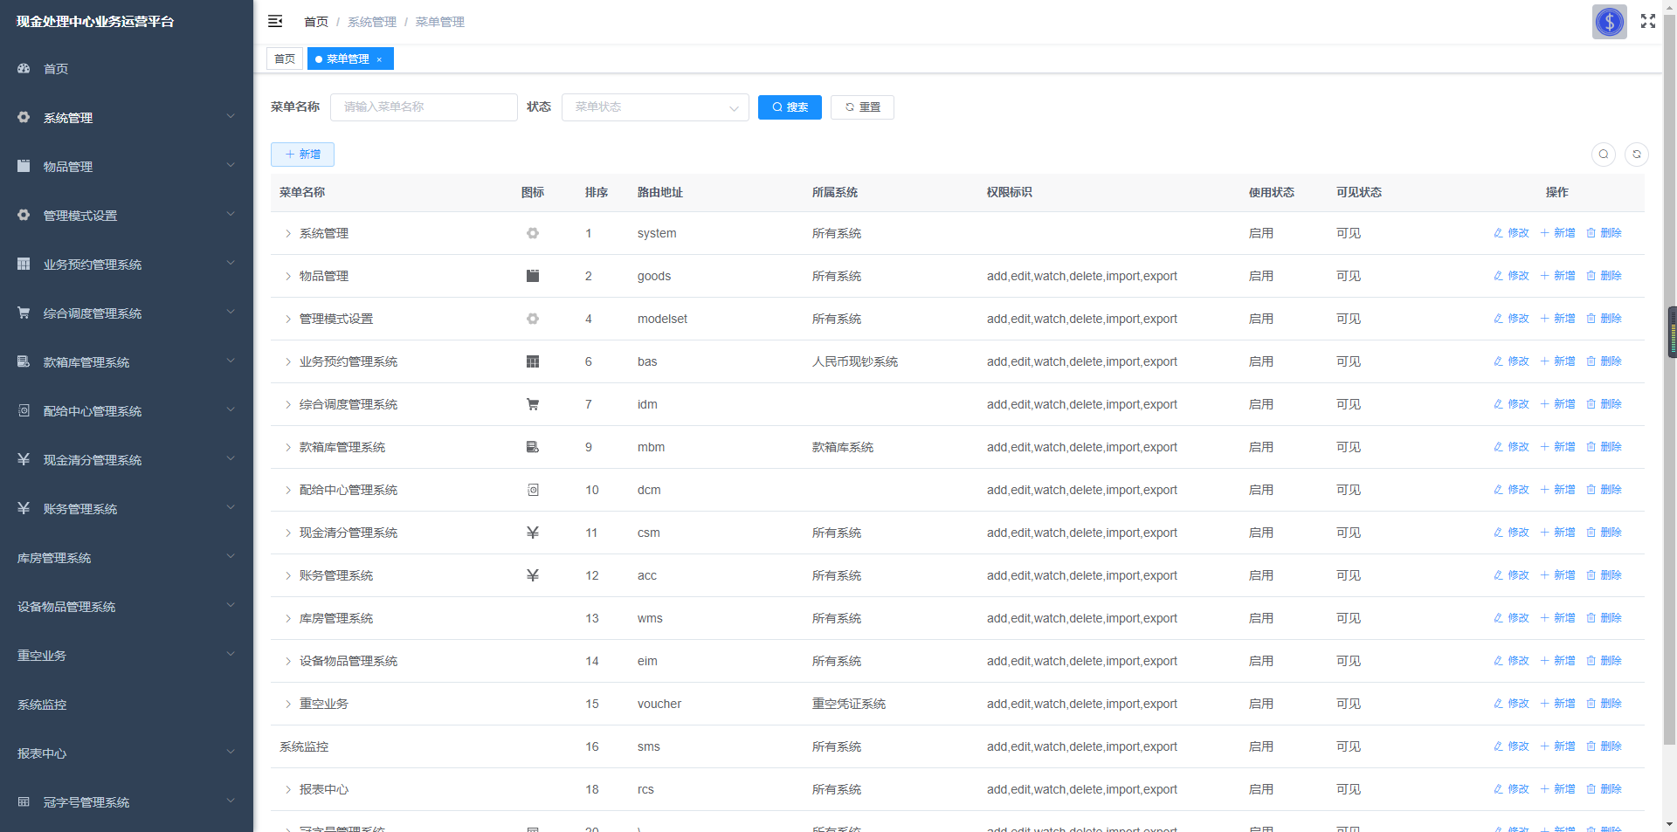Open the 菜单状态 status dropdown
Viewport: 1677px width, 832px height.
[x=655, y=107]
